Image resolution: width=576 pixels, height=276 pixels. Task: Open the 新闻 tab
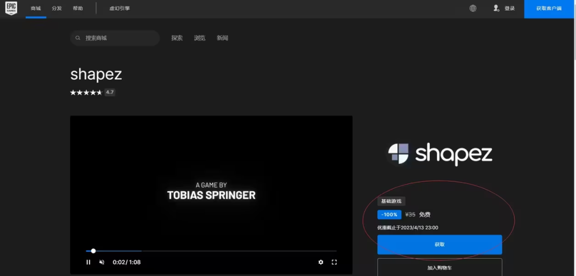(223, 38)
